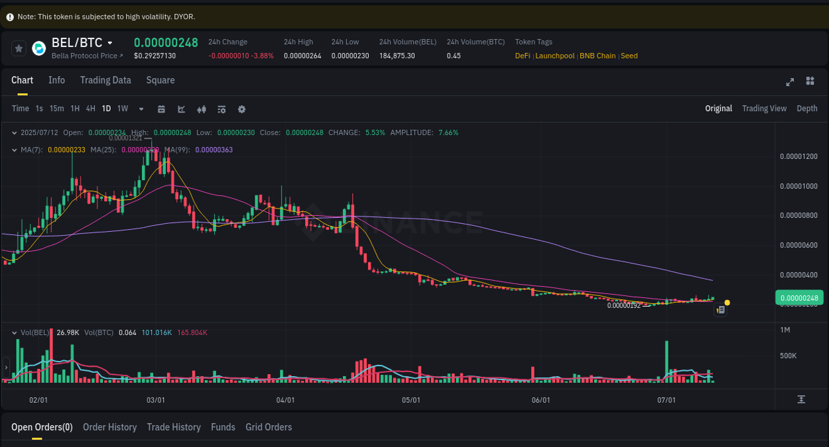Favorite BEL/BTC using the star icon
The height and width of the screenshot is (447, 829).
(19, 48)
